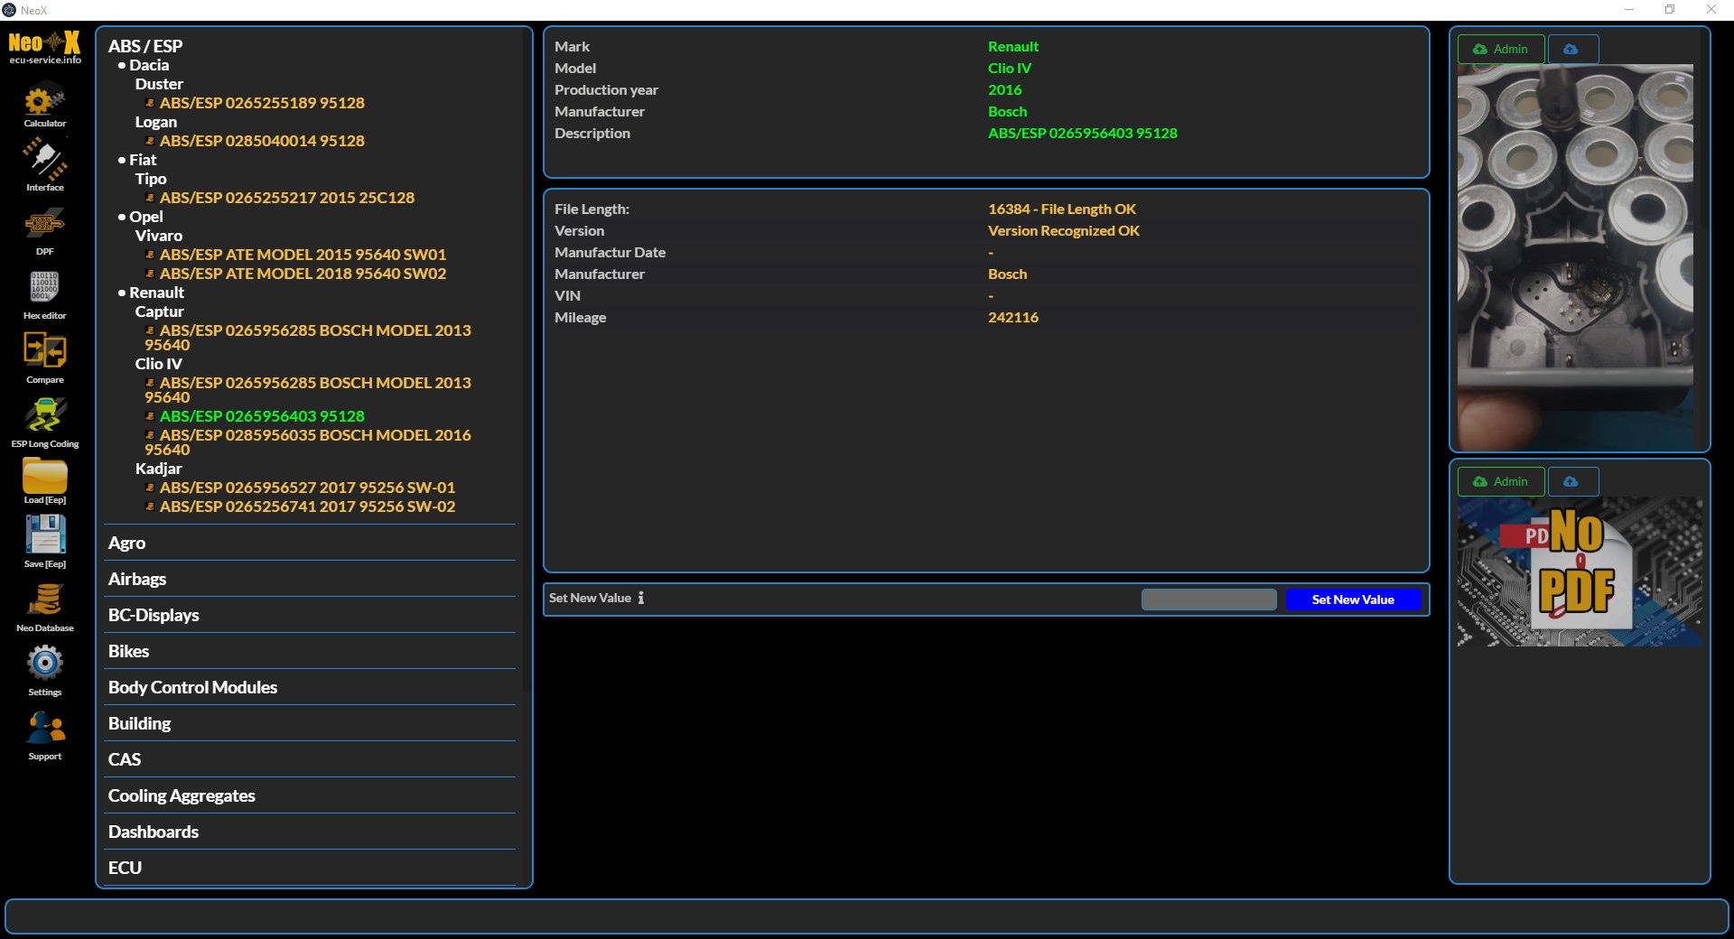Click the Production year value 2016
Screen dimensions: 1734x939
[x=1005, y=90]
